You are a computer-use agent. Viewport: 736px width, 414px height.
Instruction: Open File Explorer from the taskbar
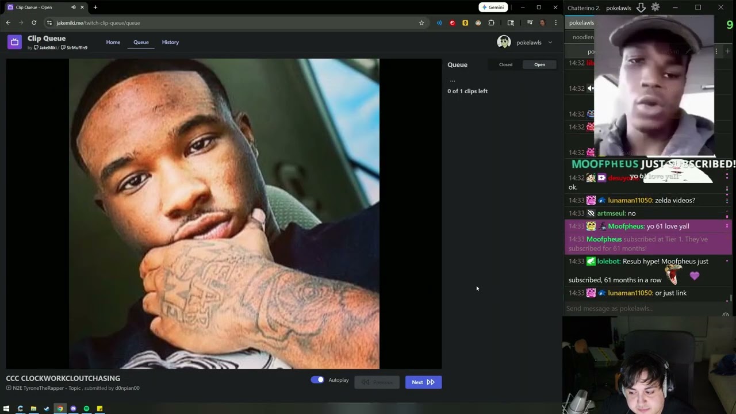coord(33,409)
